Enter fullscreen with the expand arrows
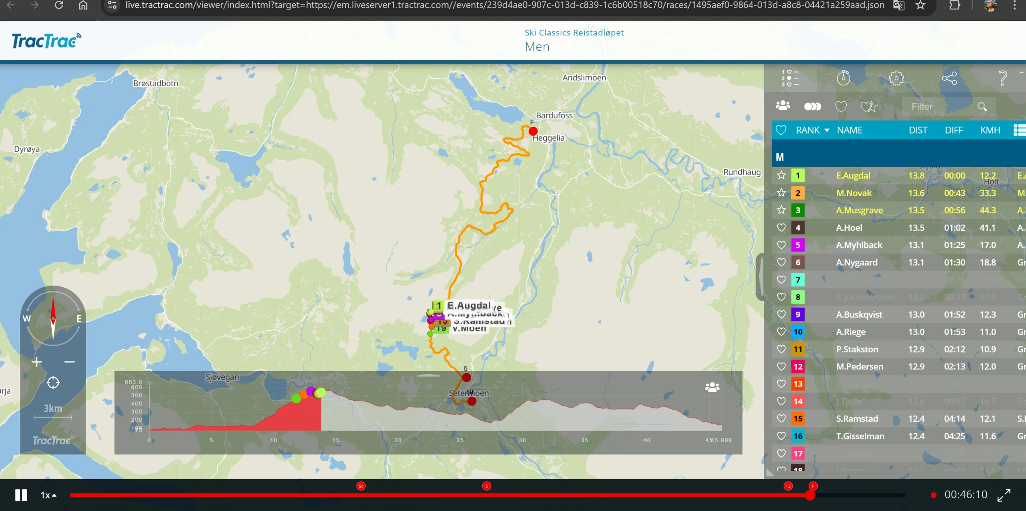The image size is (1026, 511). click(1004, 495)
